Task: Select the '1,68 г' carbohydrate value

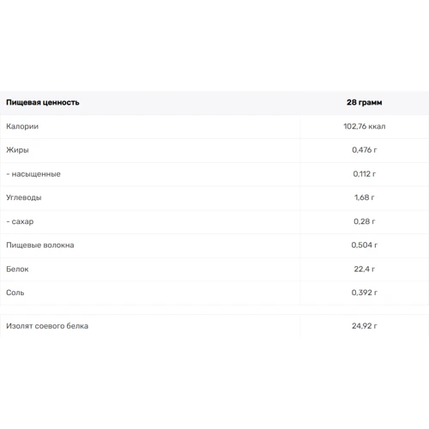Action: (x=364, y=197)
